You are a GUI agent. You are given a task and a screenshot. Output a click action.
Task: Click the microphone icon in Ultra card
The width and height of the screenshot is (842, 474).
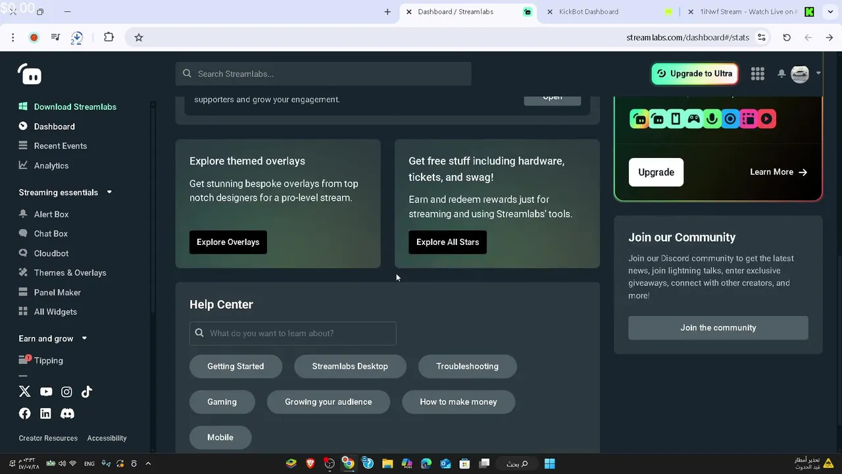coord(712,119)
